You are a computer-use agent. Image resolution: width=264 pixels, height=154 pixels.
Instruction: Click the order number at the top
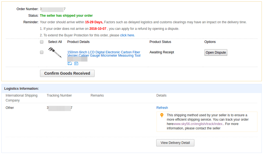click(53, 9)
